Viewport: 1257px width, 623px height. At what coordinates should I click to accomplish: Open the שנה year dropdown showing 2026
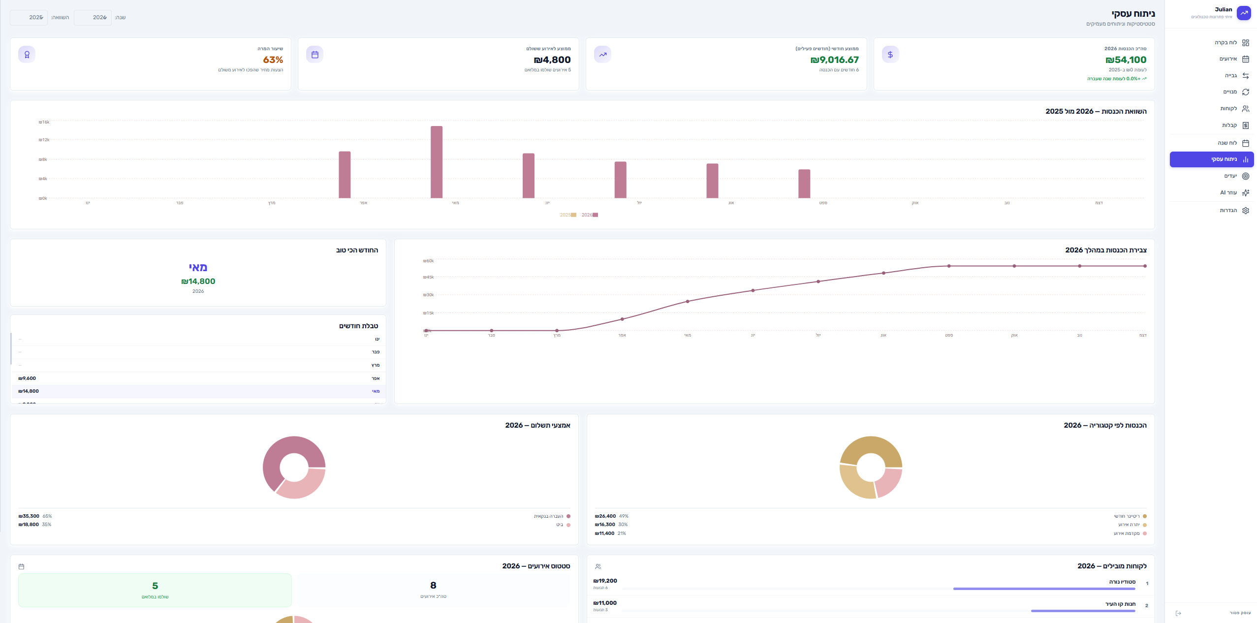click(93, 17)
